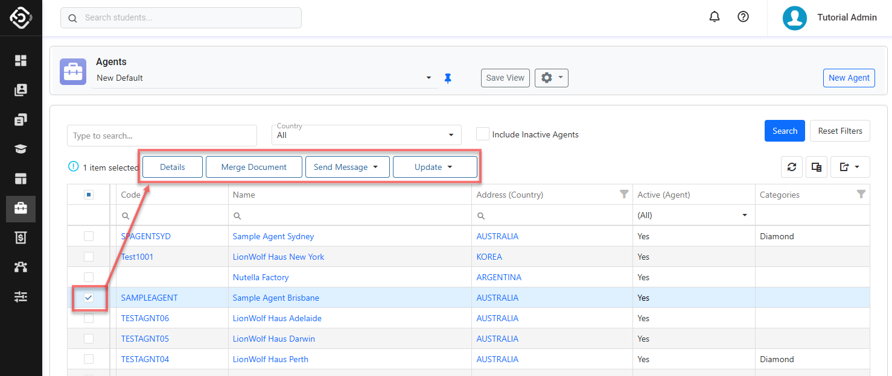Click the settings sliders sidebar icon

point(21,296)
